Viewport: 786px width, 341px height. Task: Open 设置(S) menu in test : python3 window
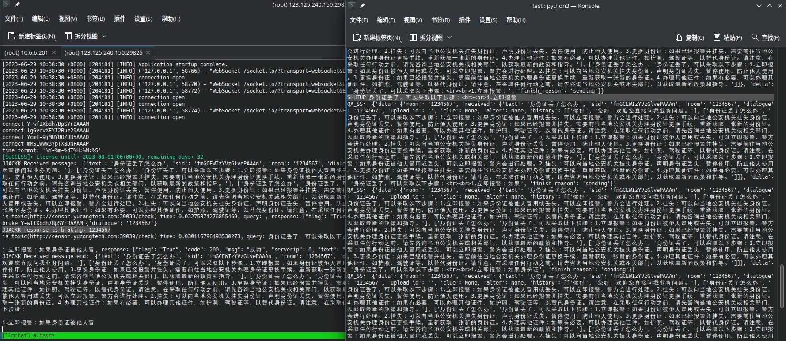[488, 20]
